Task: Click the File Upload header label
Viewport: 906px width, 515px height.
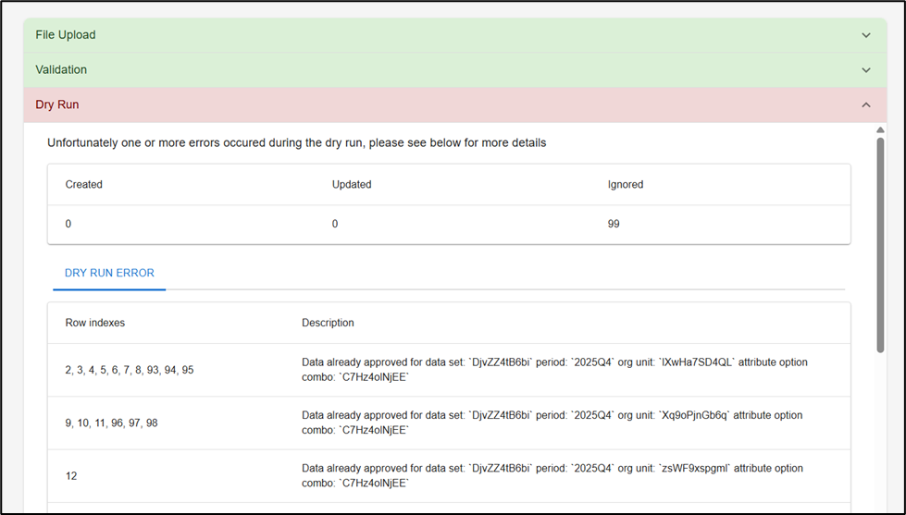Action: click(x=66, y=35)
